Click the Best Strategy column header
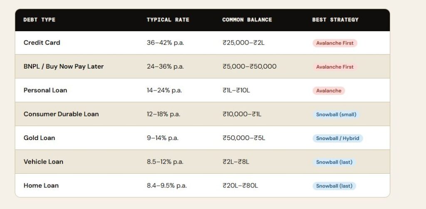 [x=335, y=20]
